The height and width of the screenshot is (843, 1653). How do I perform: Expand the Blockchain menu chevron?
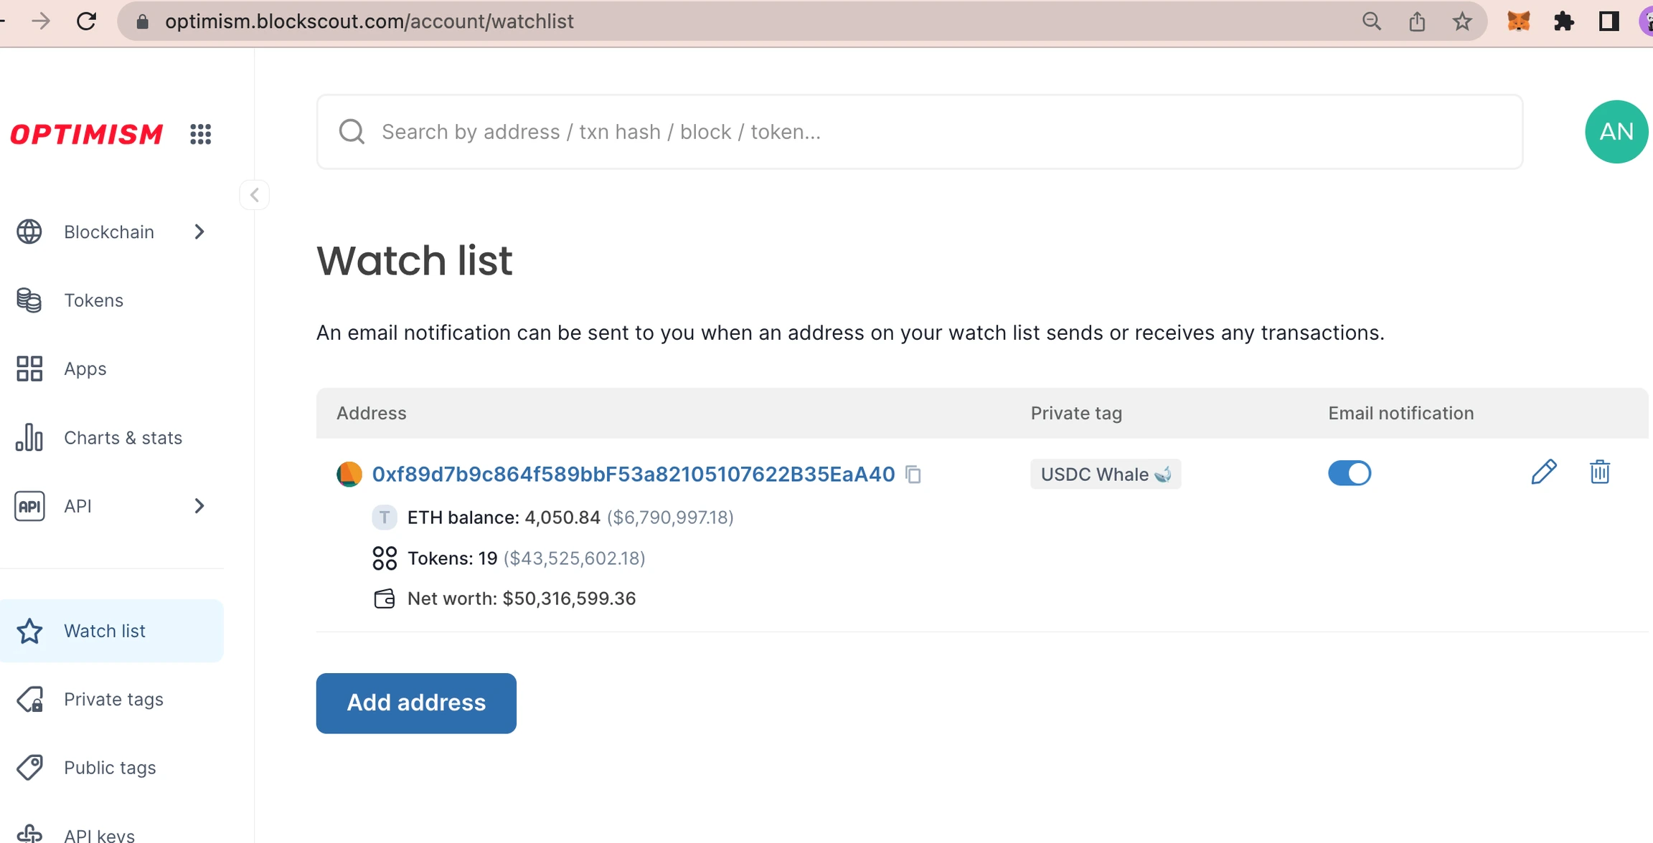coord(199,232)
